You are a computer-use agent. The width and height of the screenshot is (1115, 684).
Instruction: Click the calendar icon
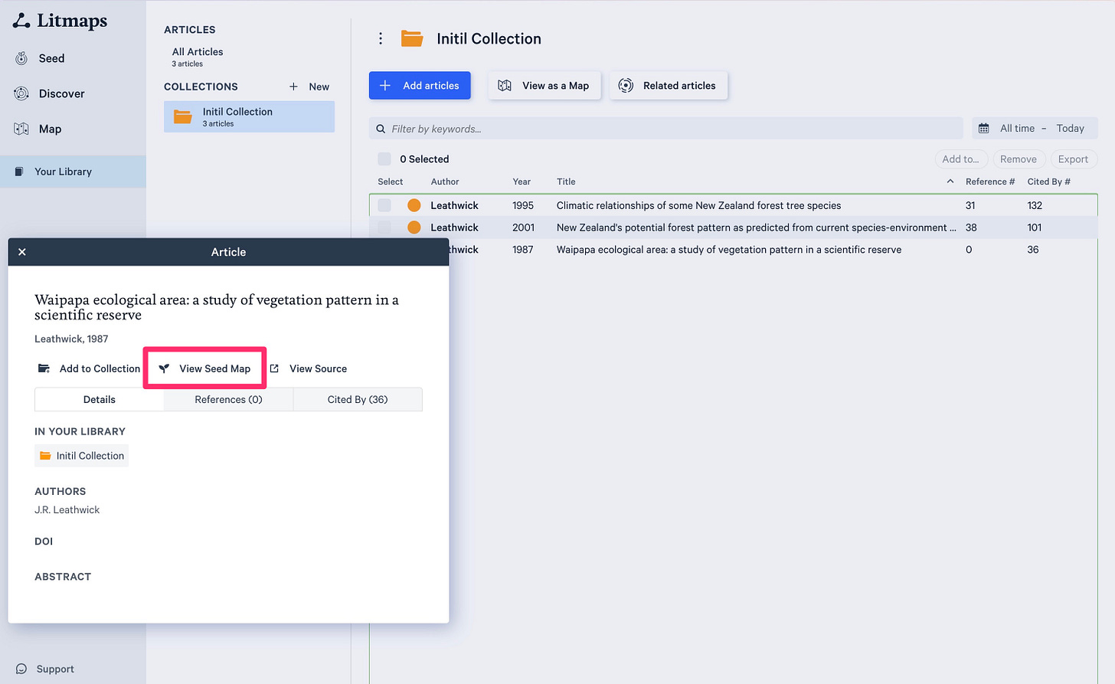click(x=984, y=129)
